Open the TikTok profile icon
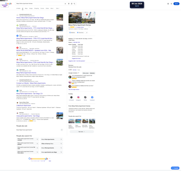182x171 pixels. [86, 98]
